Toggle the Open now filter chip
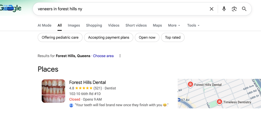Viewport: 261px width, 116px height. click(x=147, y=38)
